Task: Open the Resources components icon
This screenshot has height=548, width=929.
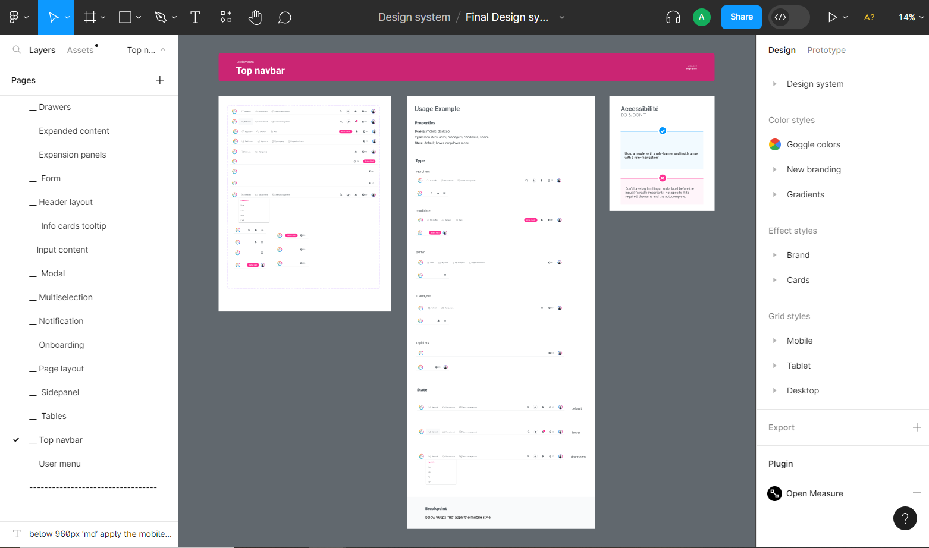Action: click(226, 17)
